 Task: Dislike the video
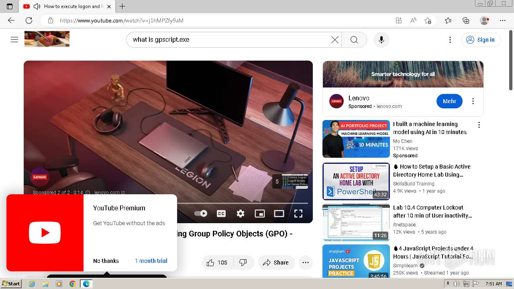[x=243, y=263]
